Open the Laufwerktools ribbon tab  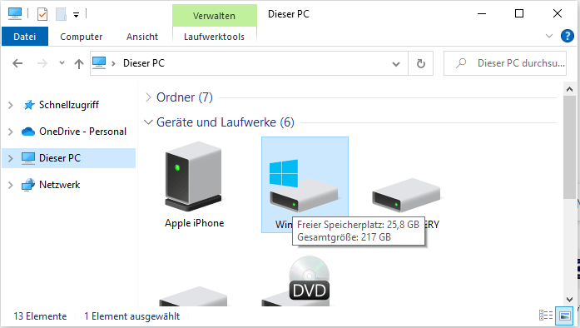click(214, 37)
